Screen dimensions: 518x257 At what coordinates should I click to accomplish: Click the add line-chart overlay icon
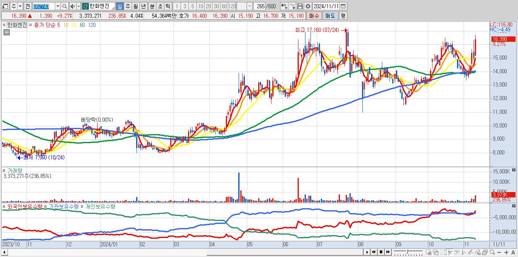click(x=292, y=6)
